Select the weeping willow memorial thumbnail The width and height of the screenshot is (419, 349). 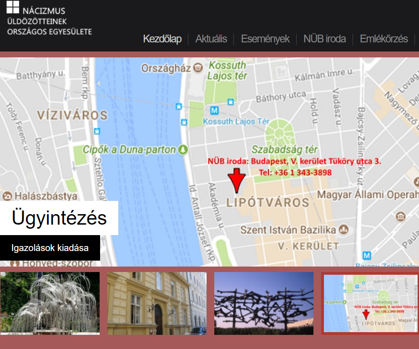[x=50, y=303]
